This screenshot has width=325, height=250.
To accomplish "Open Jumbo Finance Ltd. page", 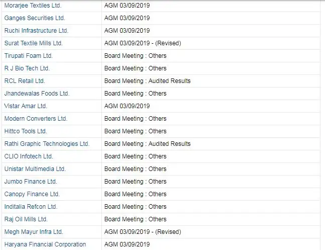I will (x=31, y=182).
